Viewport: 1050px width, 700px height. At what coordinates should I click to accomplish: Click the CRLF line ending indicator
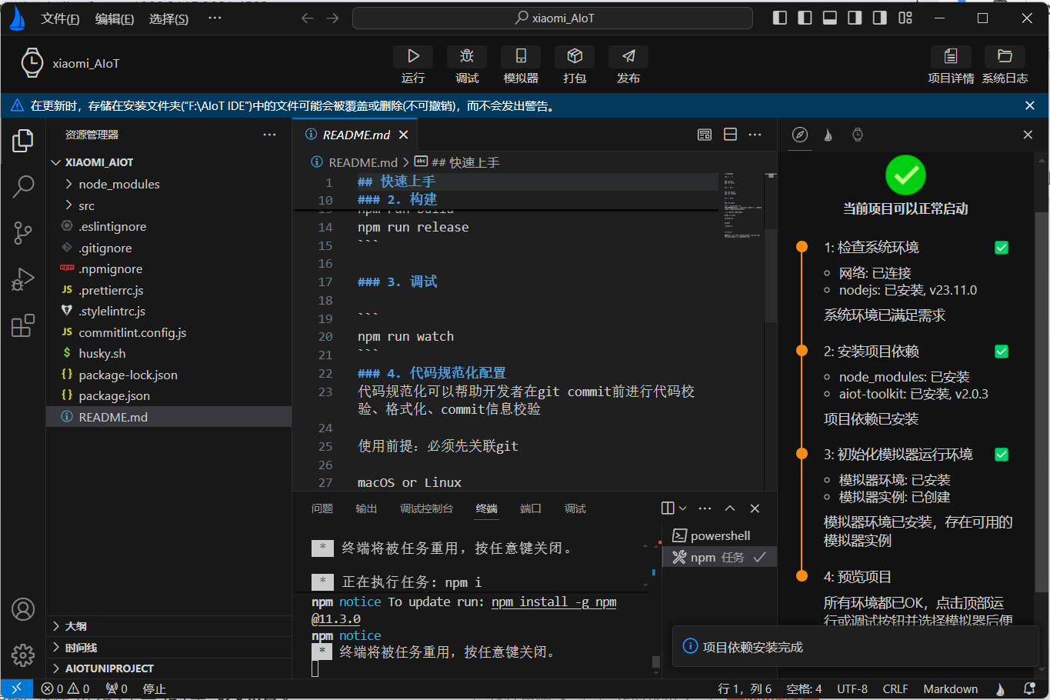coord(895,688)
